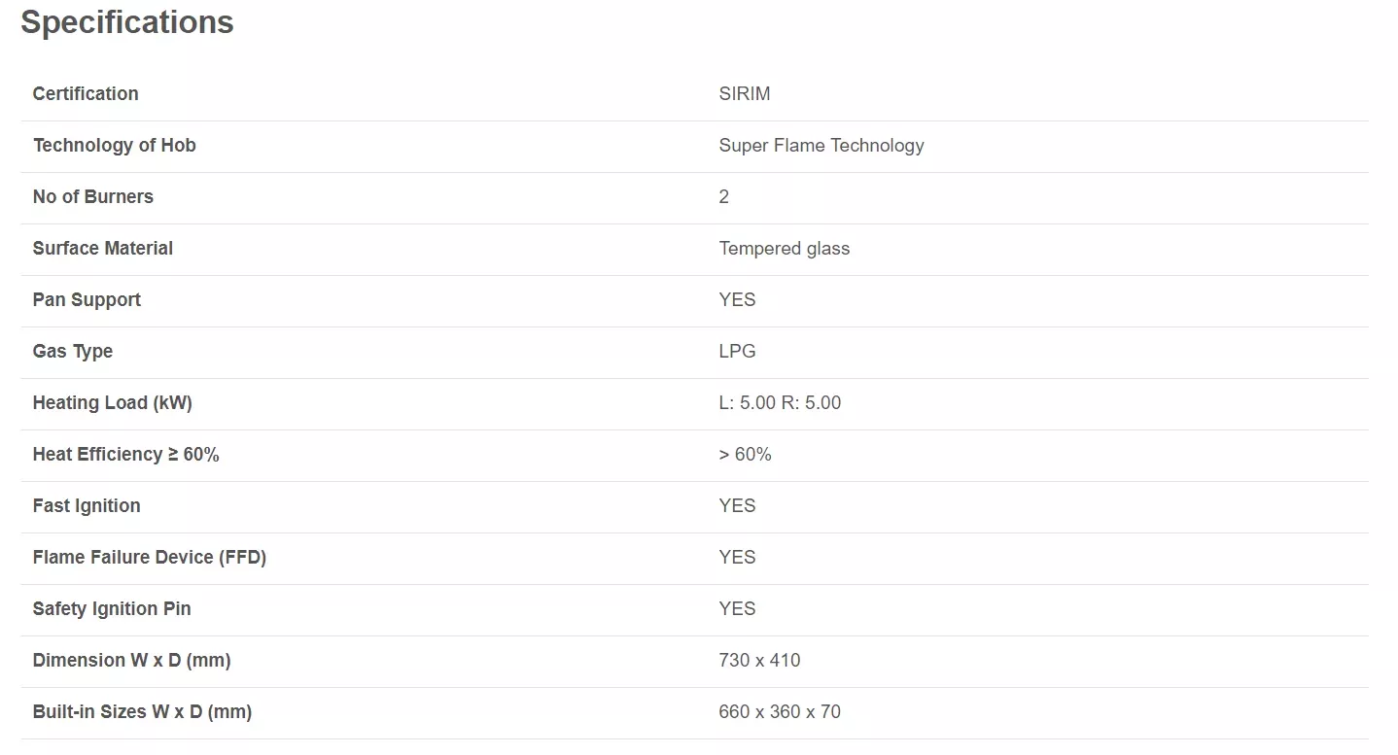Click the Heat Efficiency ≥ 60% label
The height and width of the screenshot is (755, 1398).
pos(126,455)
